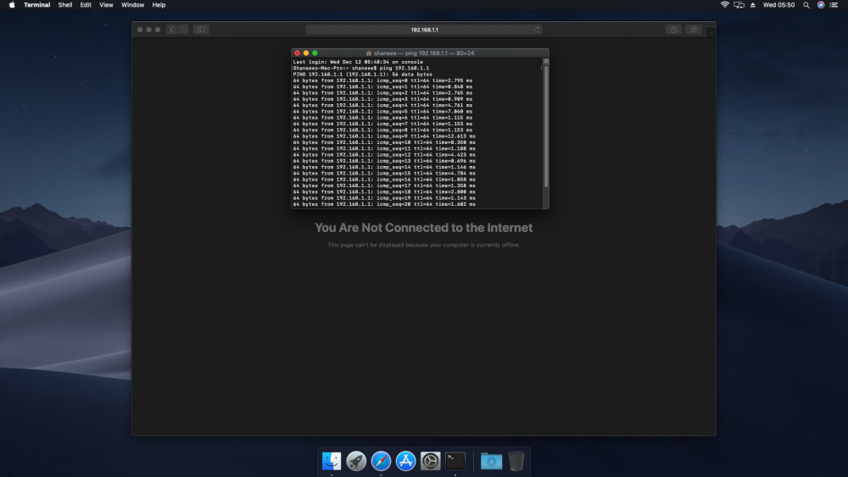This screenshot has width=848, height=477.
Task: Open Safari from the Dock
Action: (x=381, y=461)
